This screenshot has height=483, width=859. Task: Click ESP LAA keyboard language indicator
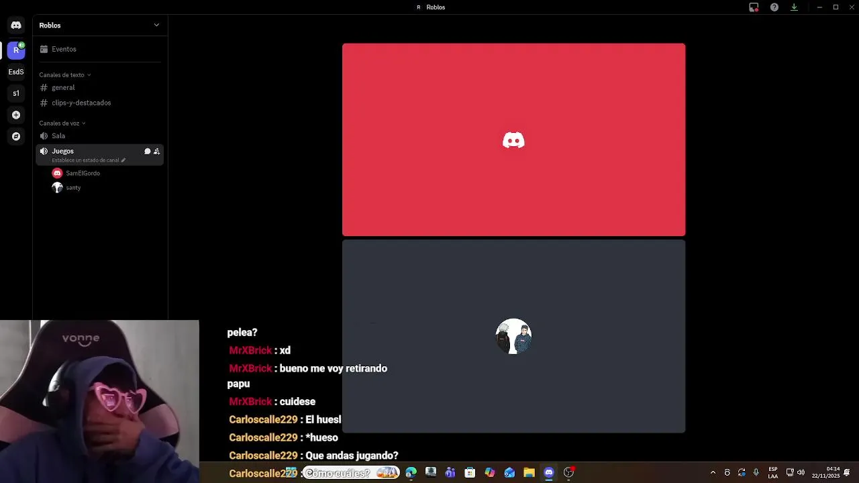[773, 473]
